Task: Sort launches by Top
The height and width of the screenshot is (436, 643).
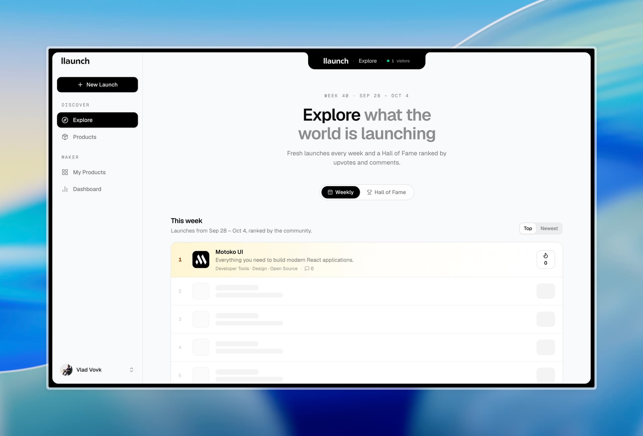Action: point(528,228)
